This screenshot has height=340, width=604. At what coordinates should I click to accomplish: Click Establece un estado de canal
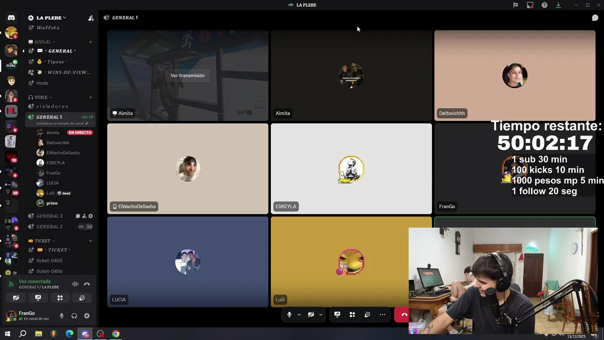pyautogui.click(x=60, y=124)
